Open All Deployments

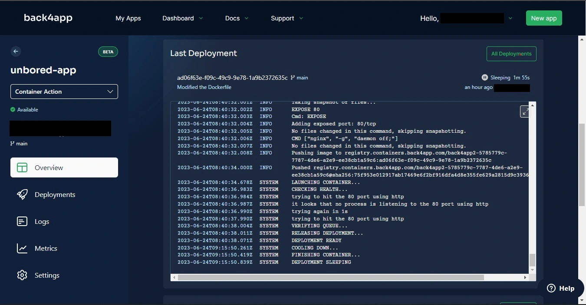coord(511,53)
